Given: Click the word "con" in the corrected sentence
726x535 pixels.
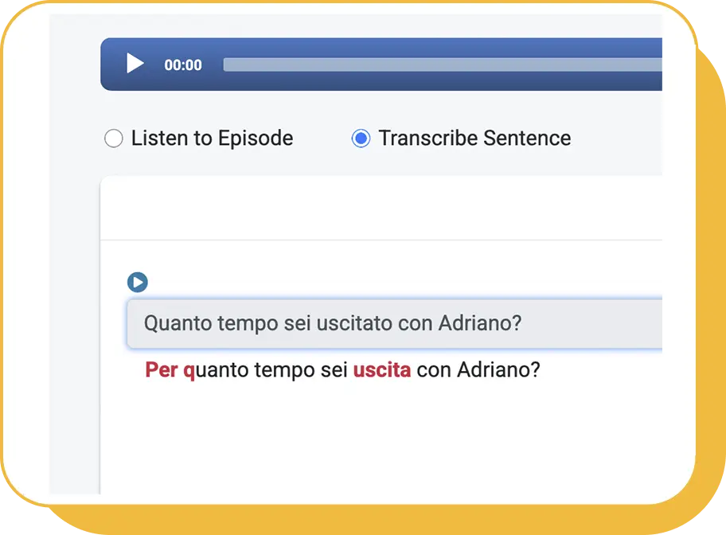Looking at the screenshot, I should click(x=434, y=371).
